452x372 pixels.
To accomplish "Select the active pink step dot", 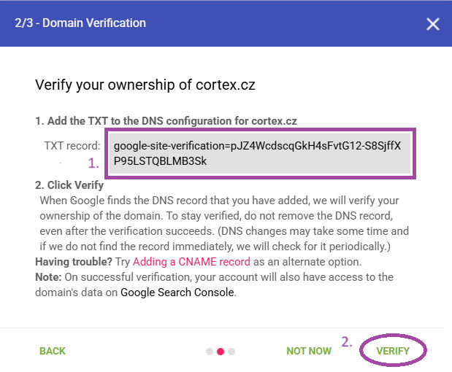I will click(x=221, y=351).
